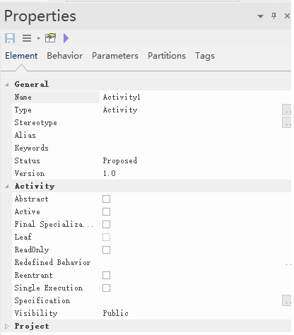Open the Parameters tab

click(x=115, y=56)
